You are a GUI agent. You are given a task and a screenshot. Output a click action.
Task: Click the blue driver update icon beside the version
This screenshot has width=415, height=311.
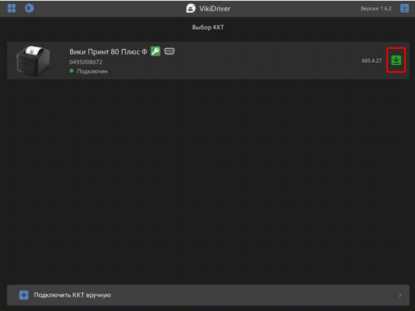(x=404, y=8)
